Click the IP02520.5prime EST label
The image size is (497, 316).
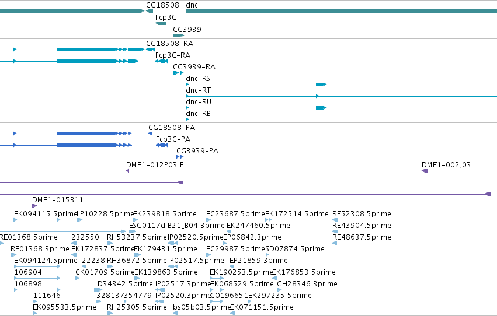196,237
